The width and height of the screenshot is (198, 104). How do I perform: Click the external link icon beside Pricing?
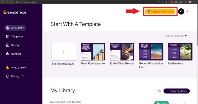23,76
